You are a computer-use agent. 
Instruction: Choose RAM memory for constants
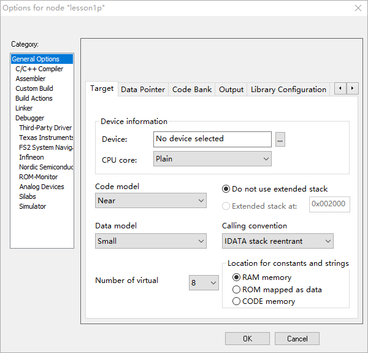[x=262, y=277]
